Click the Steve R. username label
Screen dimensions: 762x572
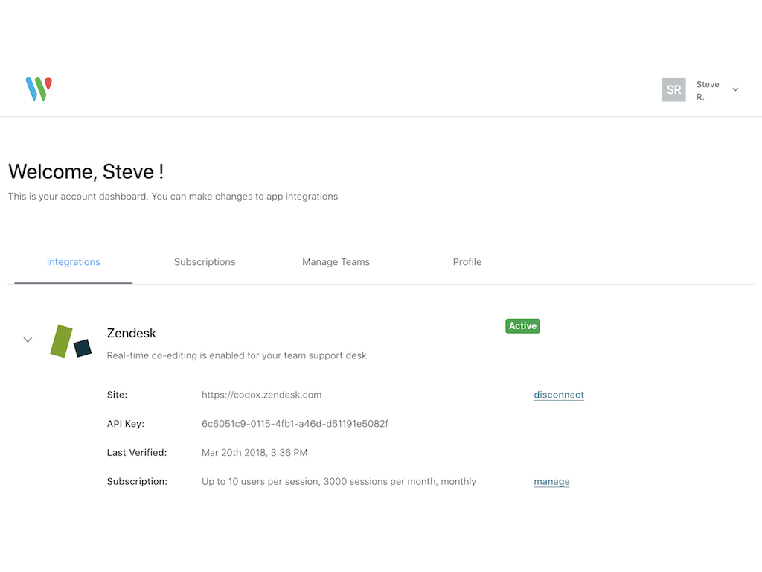click(x=707, y=90)
